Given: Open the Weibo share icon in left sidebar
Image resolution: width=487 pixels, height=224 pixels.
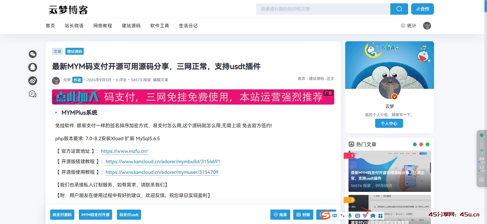Looking at the screenshot, I should [x=33, y=81].
